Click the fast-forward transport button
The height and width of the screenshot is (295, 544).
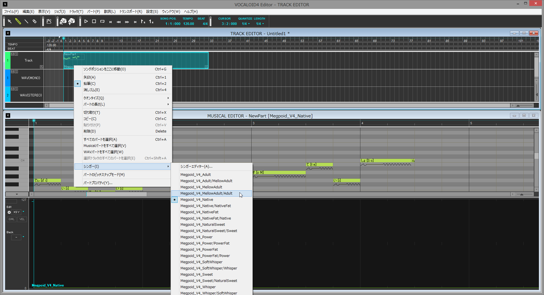click(x=127, y=22)
